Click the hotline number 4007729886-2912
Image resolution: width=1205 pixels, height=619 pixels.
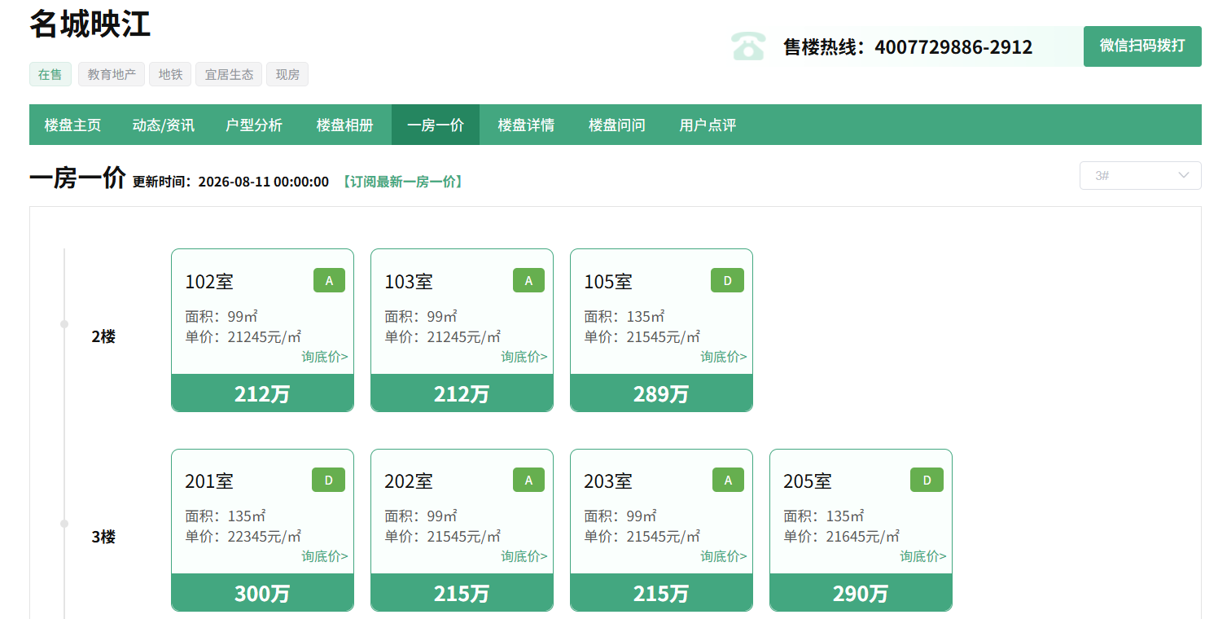pos(953,47)
